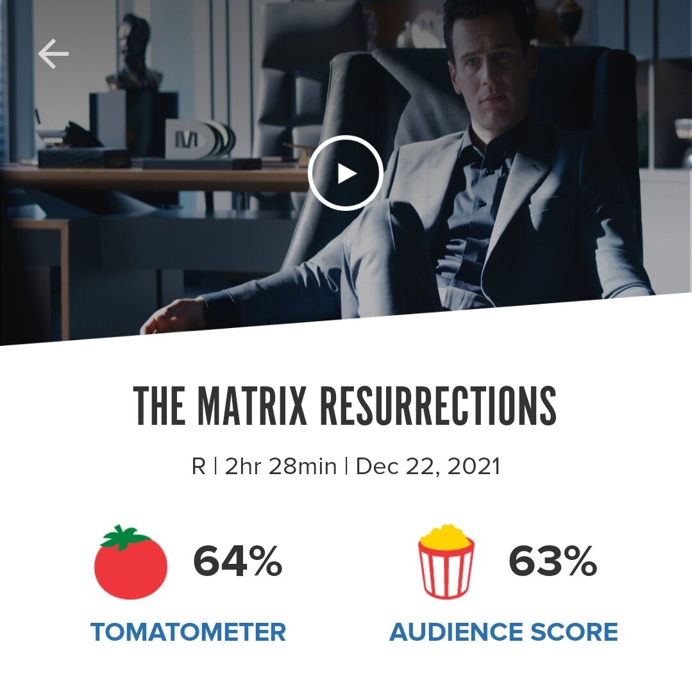The width and height of the screenshot is (692, 676).
Task: Tap the R rating text
Action: click(x=199, y=466)
